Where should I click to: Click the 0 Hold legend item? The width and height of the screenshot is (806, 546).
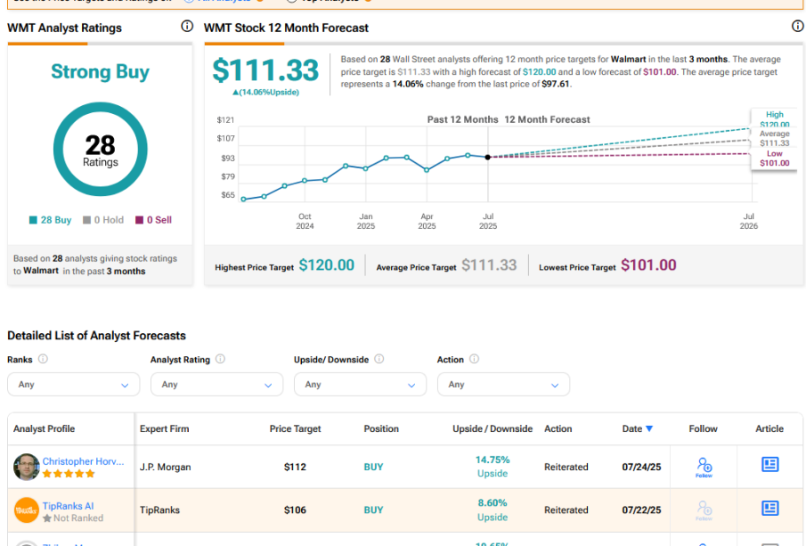point(103,220)
